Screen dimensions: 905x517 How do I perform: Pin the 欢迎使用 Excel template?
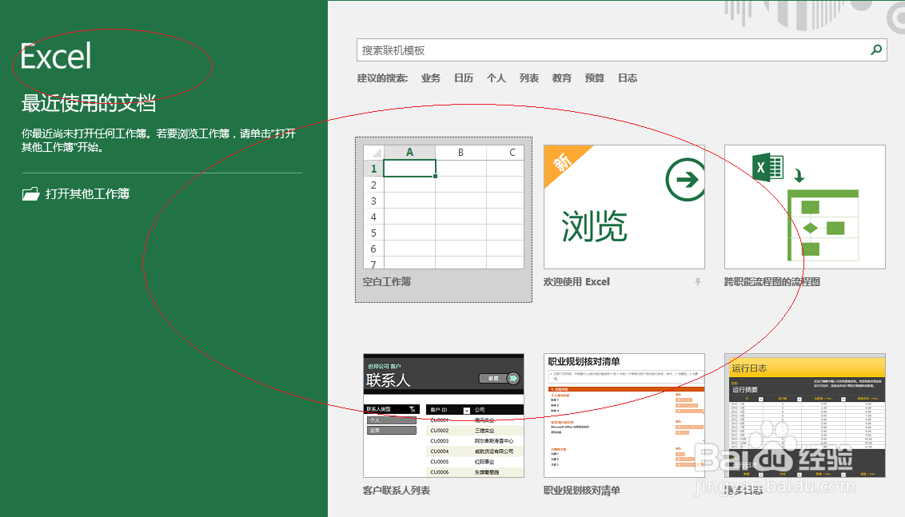698,282
